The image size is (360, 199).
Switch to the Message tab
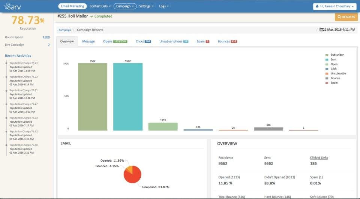(x=88, y=42)
